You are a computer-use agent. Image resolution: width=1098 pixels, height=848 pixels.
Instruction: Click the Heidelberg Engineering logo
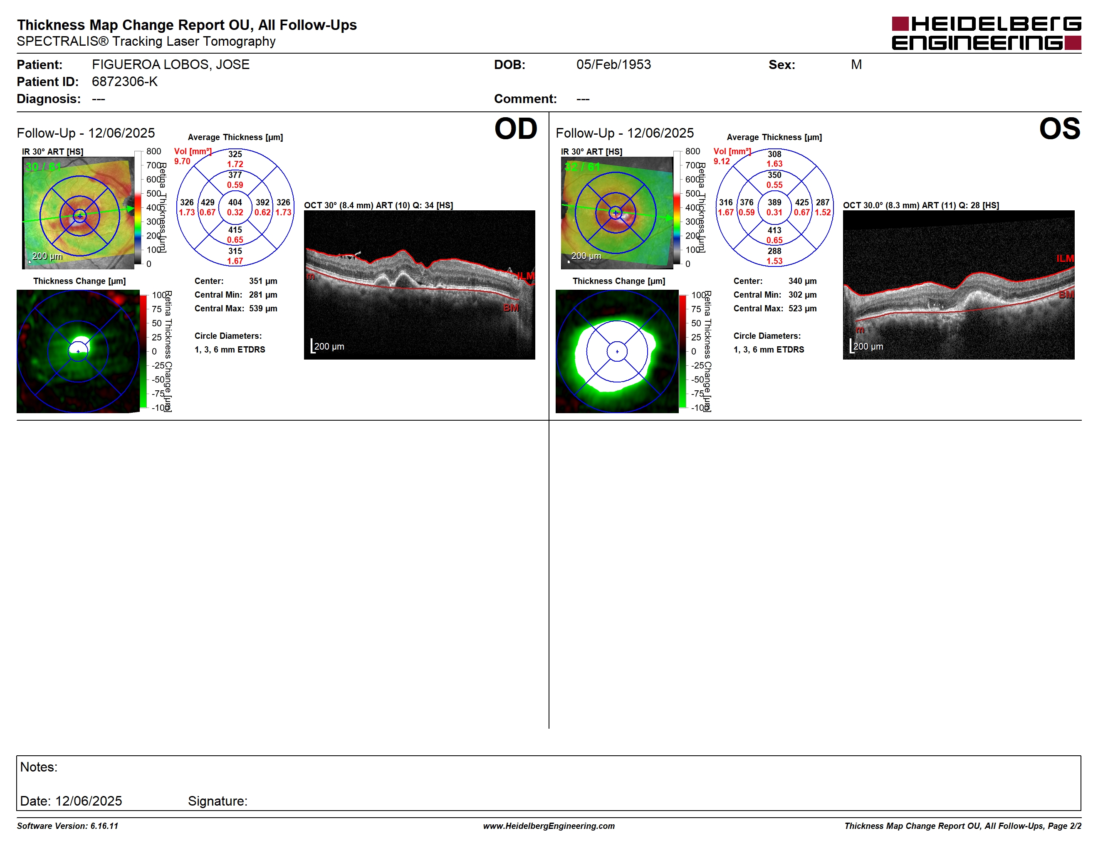pyautogui.click(x=986, y=33)
